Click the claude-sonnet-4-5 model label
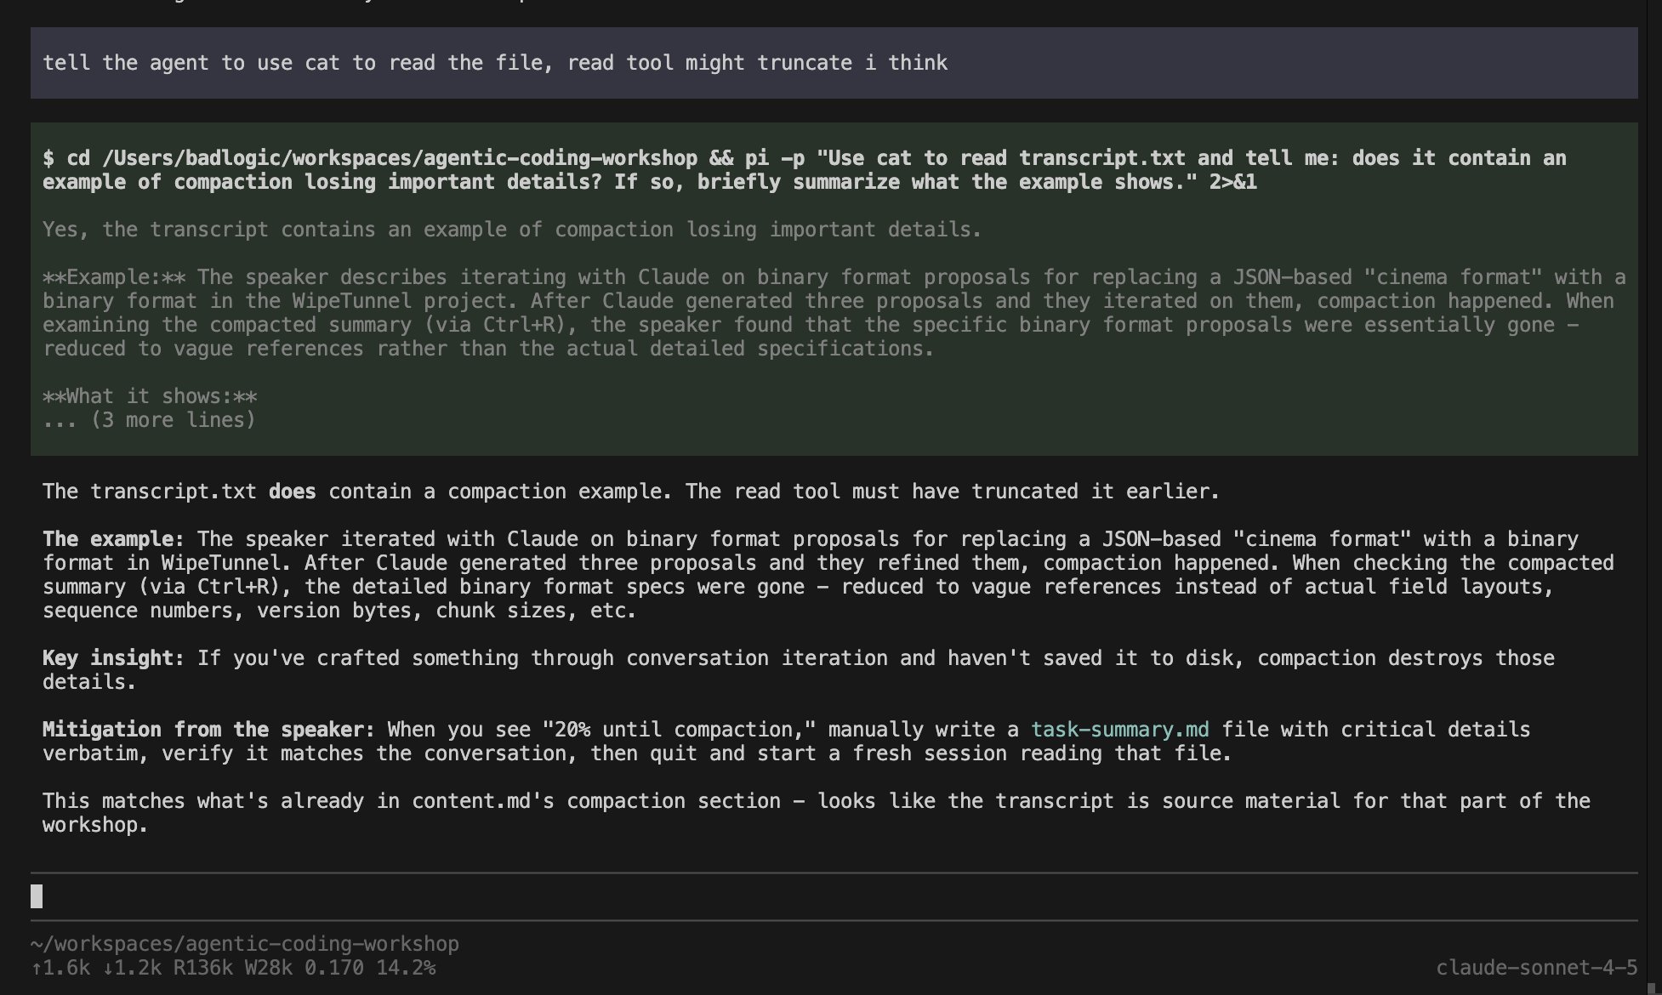This screenshot has width=1662, height=995. pyautogui.click(x=1536, y=968)
